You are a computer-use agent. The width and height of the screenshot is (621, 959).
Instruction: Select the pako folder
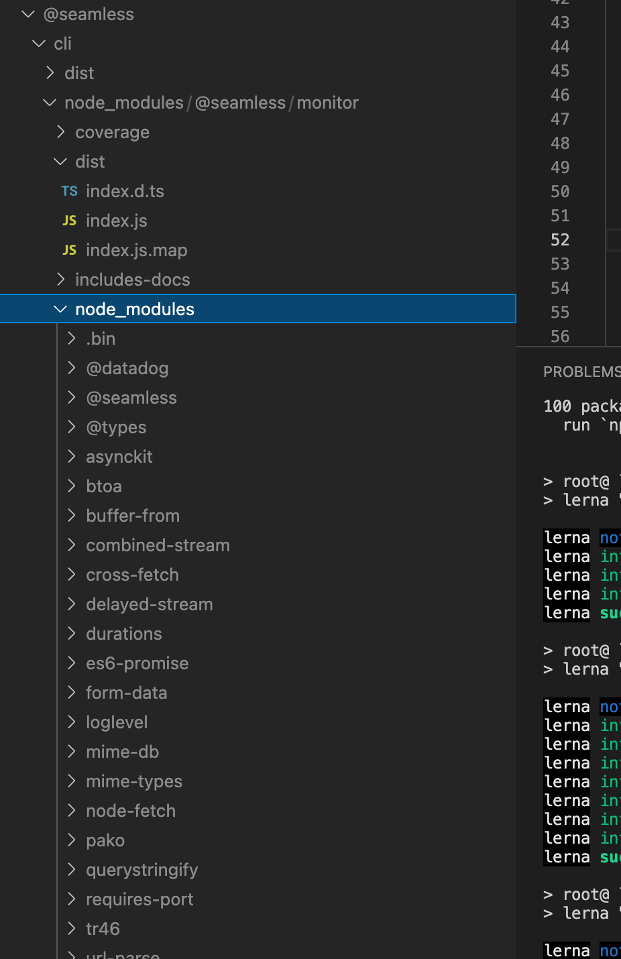coord(105,840)
